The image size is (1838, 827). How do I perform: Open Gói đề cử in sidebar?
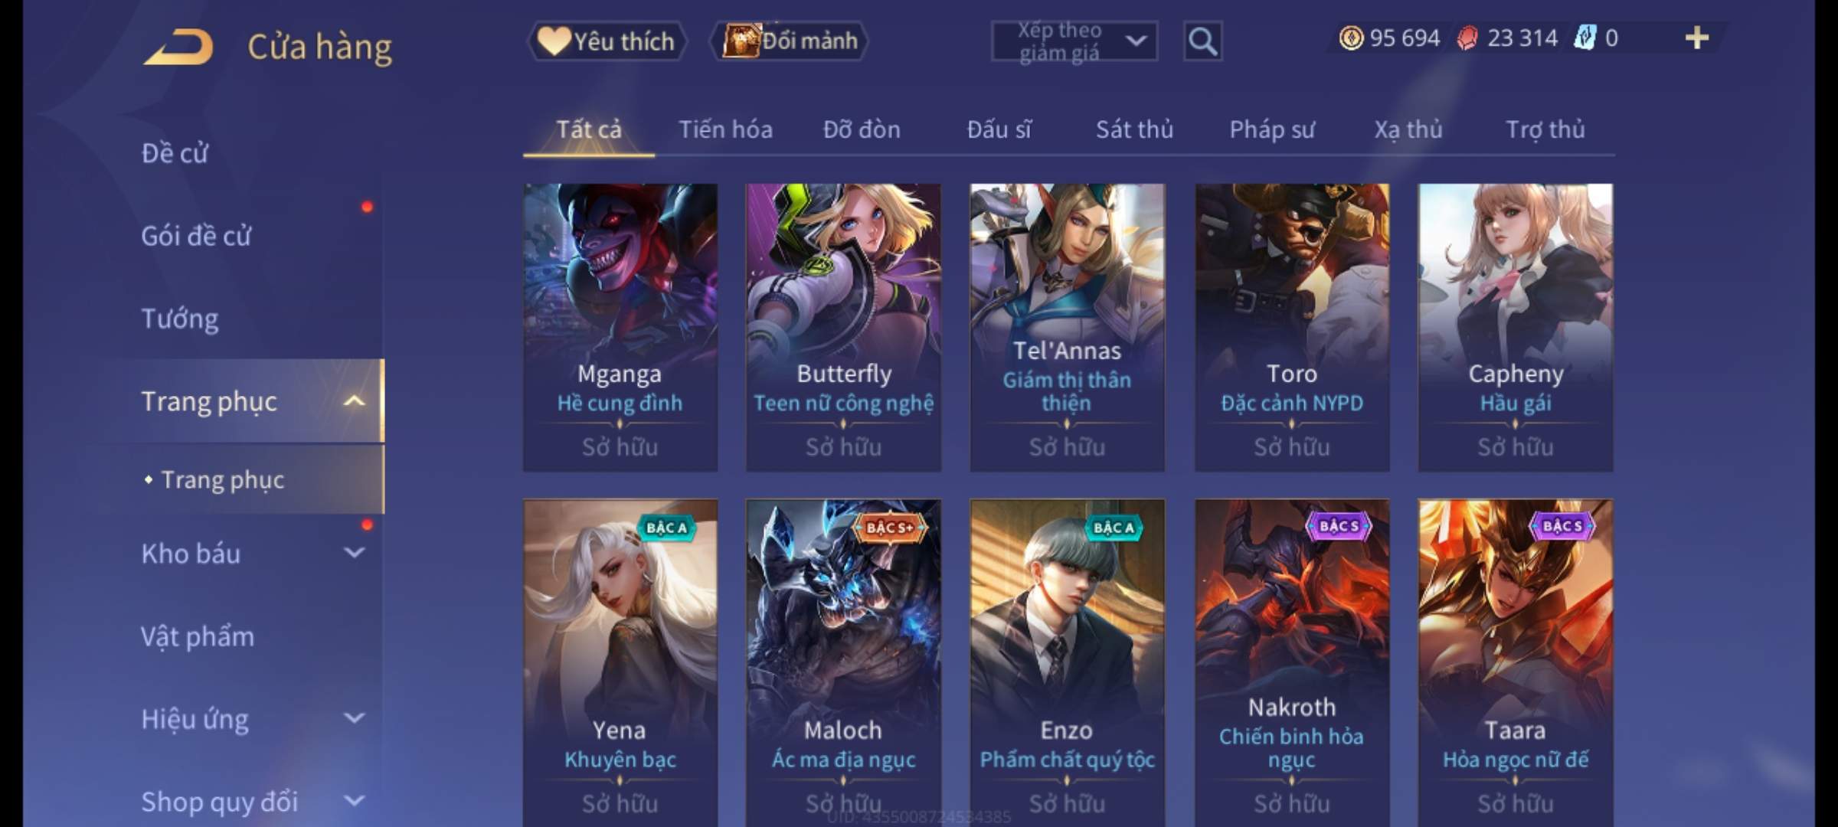click(x=196, y=236)
